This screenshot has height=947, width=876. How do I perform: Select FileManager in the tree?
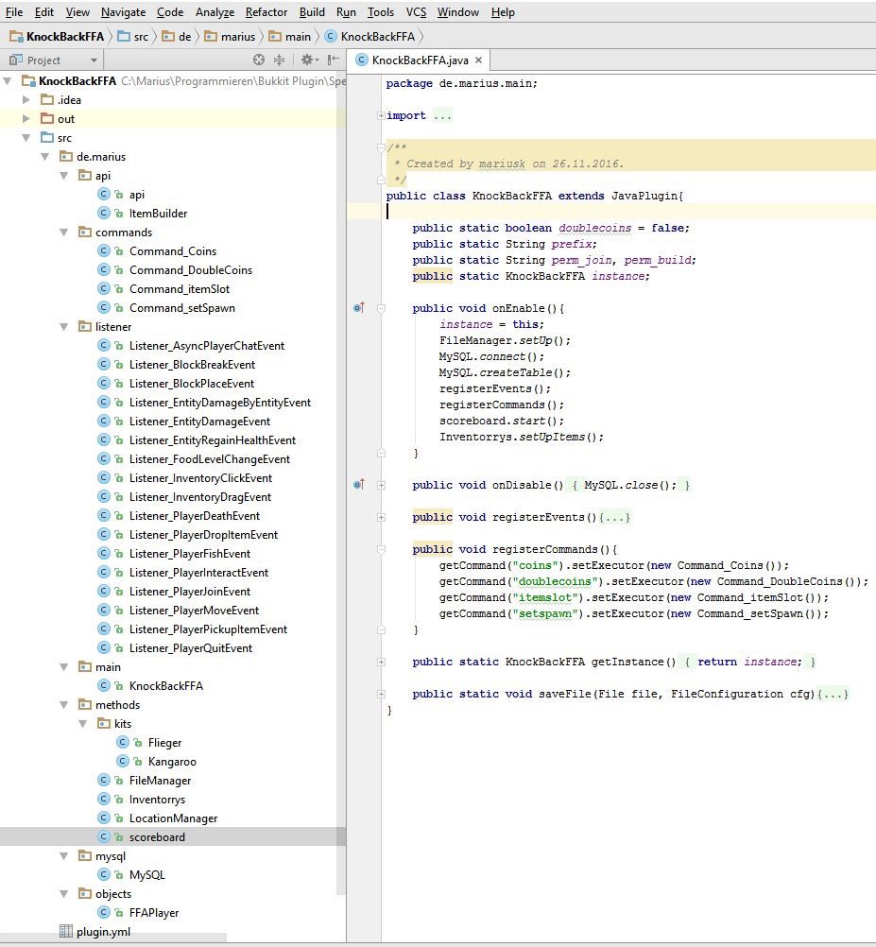tap(160, 781)
